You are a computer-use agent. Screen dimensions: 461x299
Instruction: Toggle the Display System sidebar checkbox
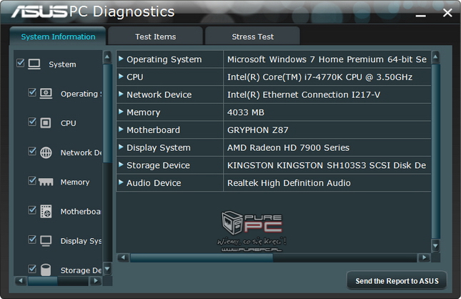click(32, 239)
